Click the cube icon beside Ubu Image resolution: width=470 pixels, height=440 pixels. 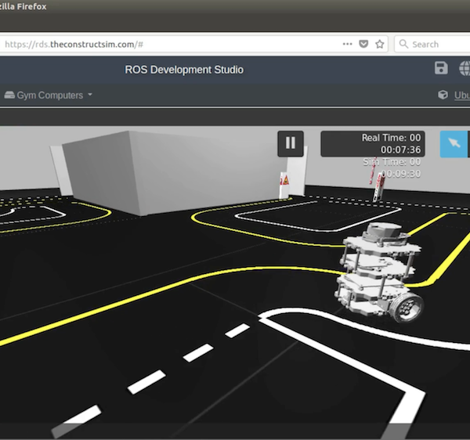coord(443,95)
